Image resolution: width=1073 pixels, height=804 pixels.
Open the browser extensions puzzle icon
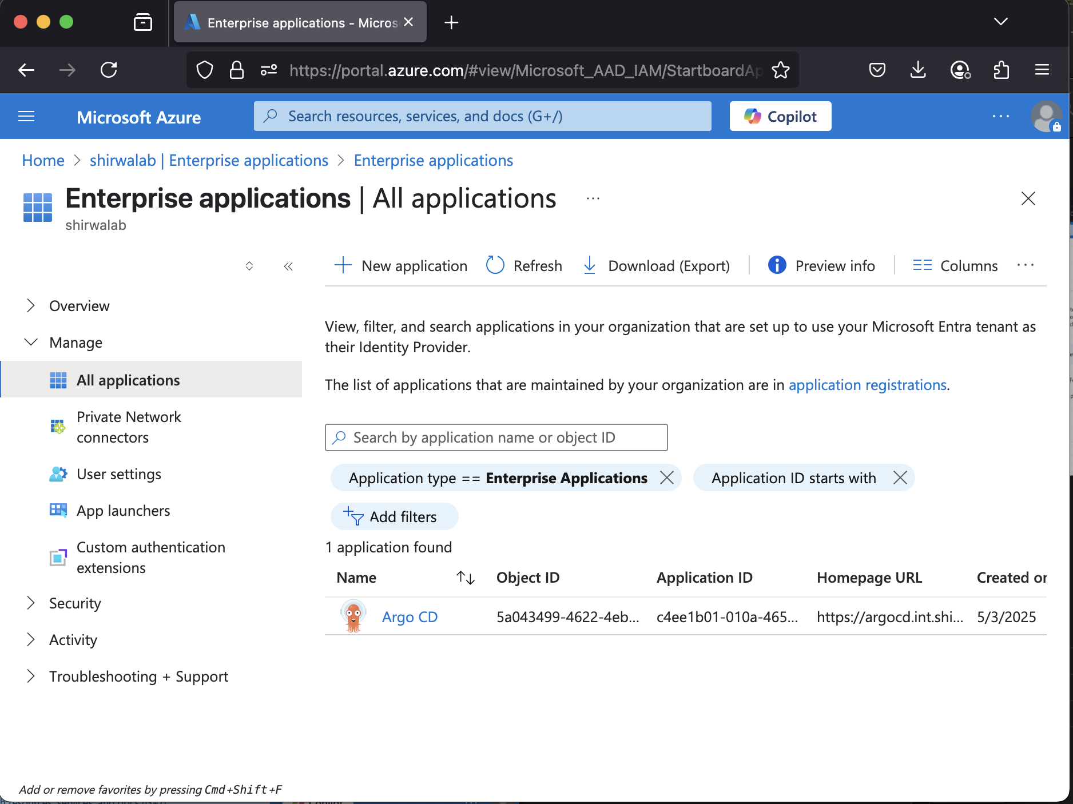1001,70
